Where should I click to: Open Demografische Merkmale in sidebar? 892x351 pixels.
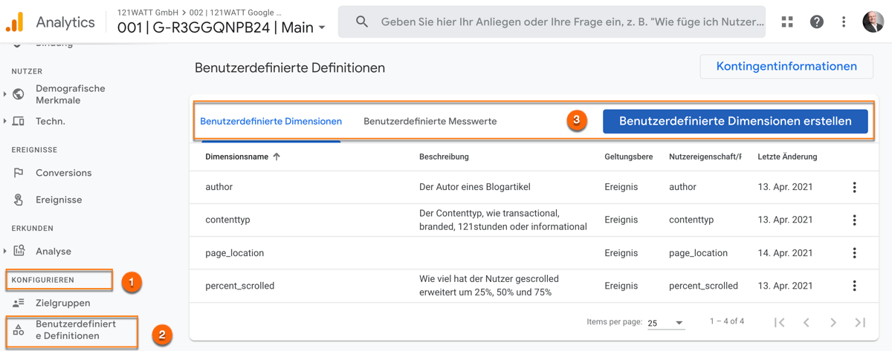pyautogui.click(x=71, y=94)
